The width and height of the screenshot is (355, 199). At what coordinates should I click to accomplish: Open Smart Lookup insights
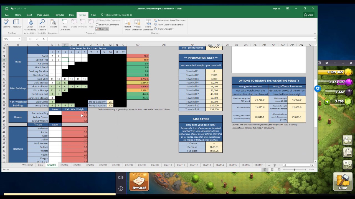click(x=42, y=25)
